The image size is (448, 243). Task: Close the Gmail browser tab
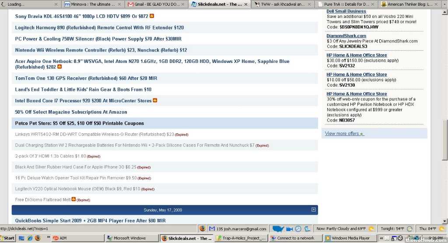click(x=183, y=4)
